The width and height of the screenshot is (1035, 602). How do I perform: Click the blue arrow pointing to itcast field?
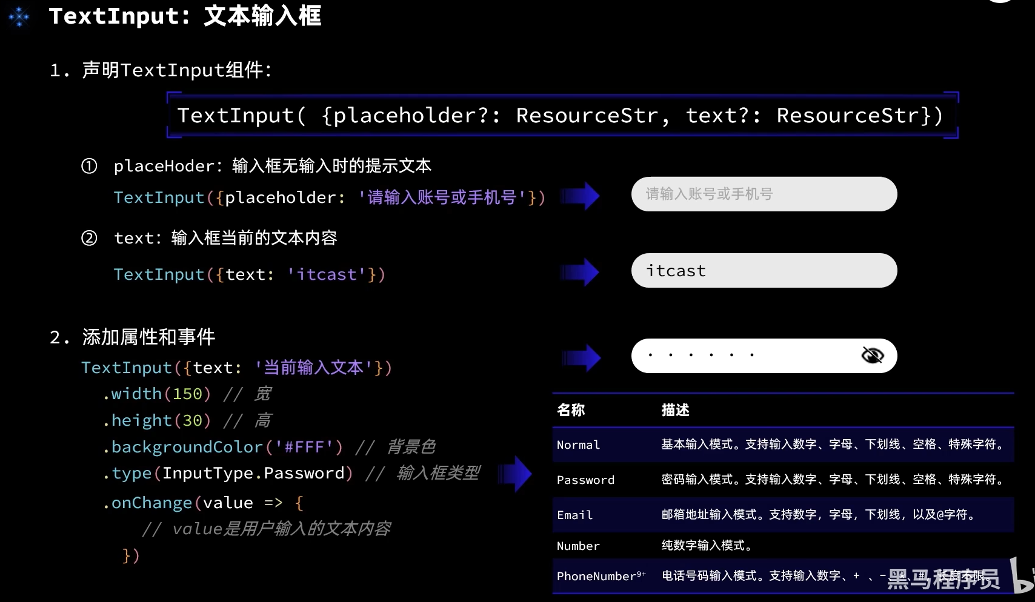point(580,272)
